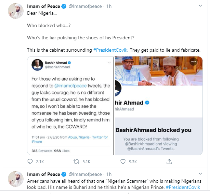Click verified badge beside first Imam of Peace
The image size is (210, 194).
click(64, 6)
